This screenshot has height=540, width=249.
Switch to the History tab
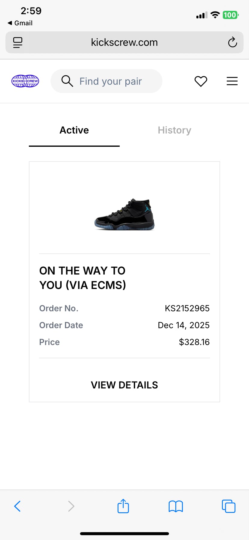(174, 130)
